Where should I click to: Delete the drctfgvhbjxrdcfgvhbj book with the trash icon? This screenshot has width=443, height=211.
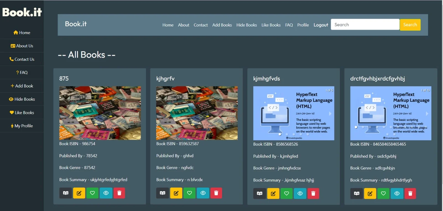coord(410,194)
